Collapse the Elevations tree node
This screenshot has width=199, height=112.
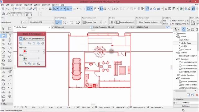[x=176, y=59]
